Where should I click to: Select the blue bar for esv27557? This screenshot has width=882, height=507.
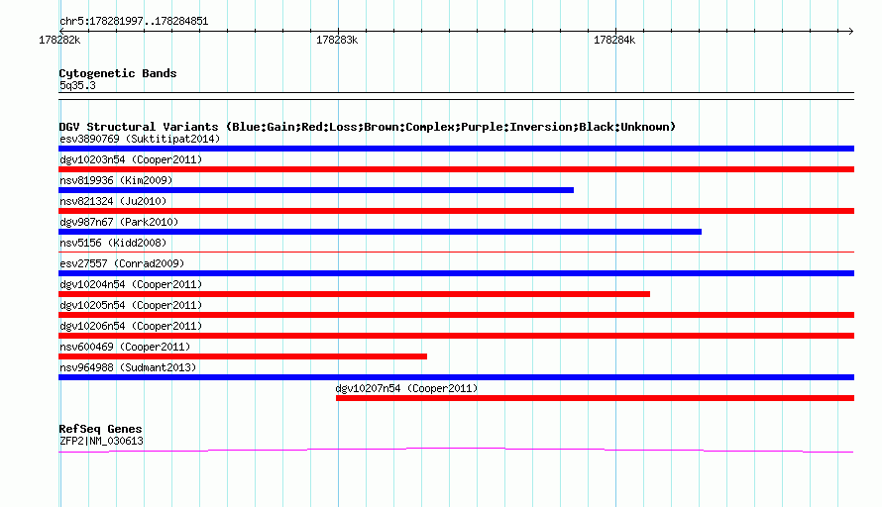point(456,273)
